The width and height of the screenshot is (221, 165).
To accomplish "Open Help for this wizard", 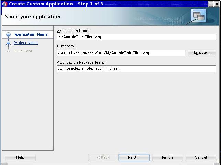I will (20, 157).
